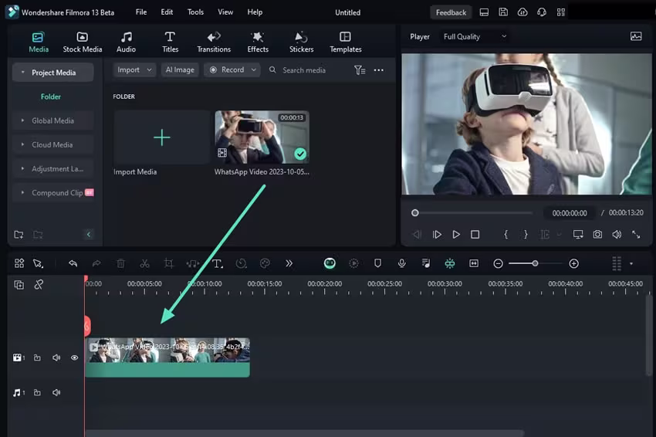This screenshot has height=437, width=656.
Task: Click the save project icon
Action: click(x=503, y=12)
